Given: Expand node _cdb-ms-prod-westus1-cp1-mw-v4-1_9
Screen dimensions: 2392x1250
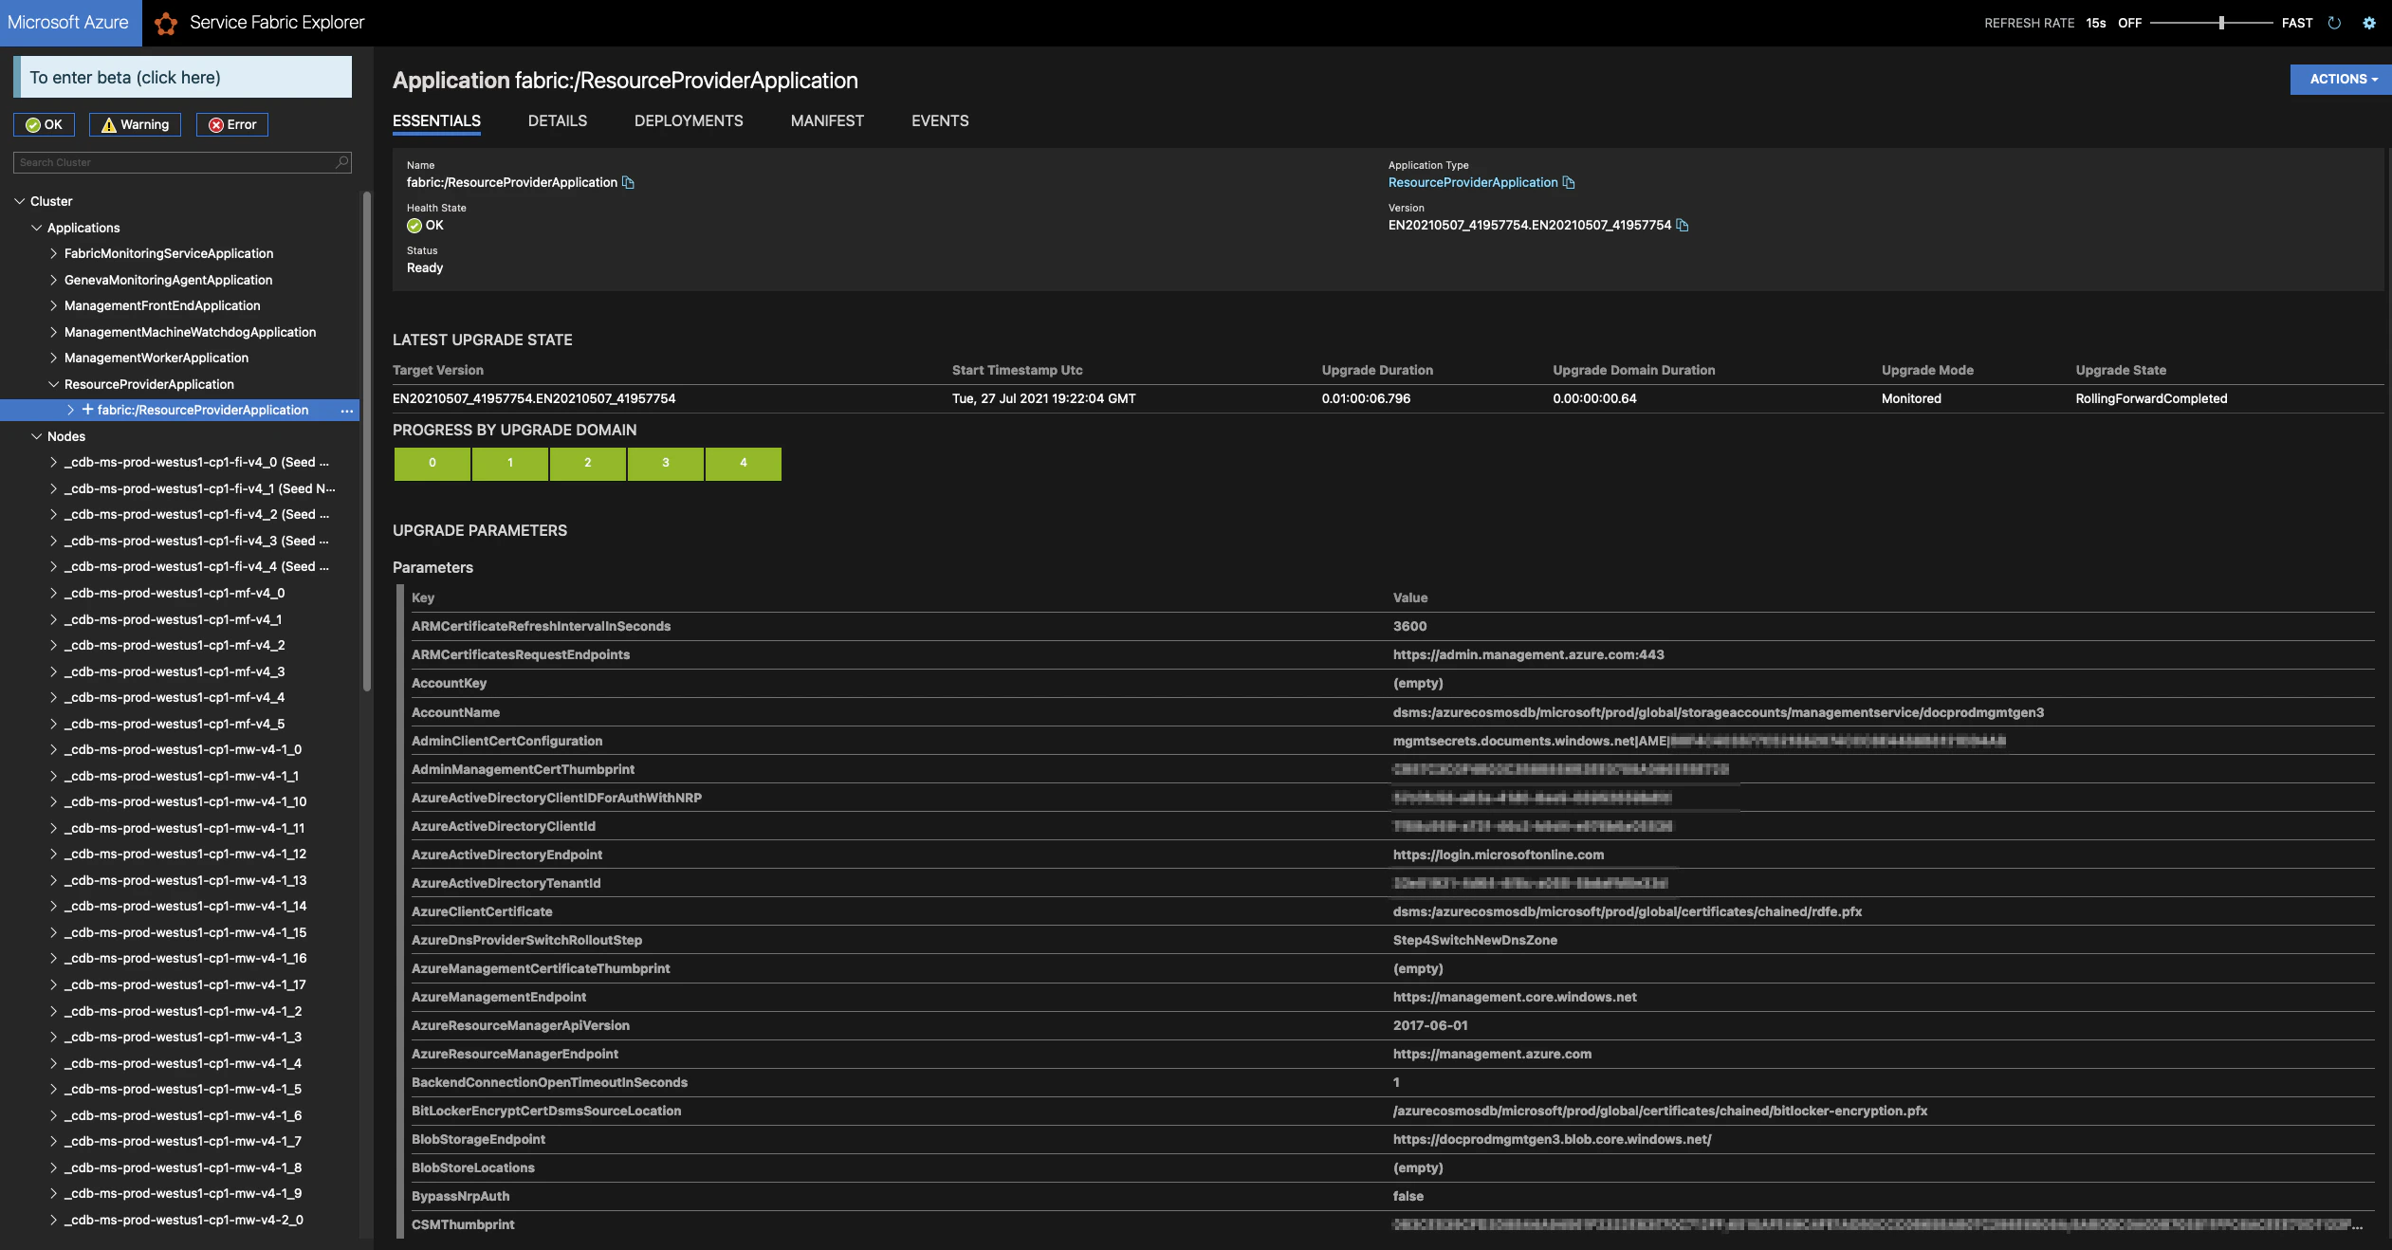Looking at the screenshot, I should point(54,1193).
